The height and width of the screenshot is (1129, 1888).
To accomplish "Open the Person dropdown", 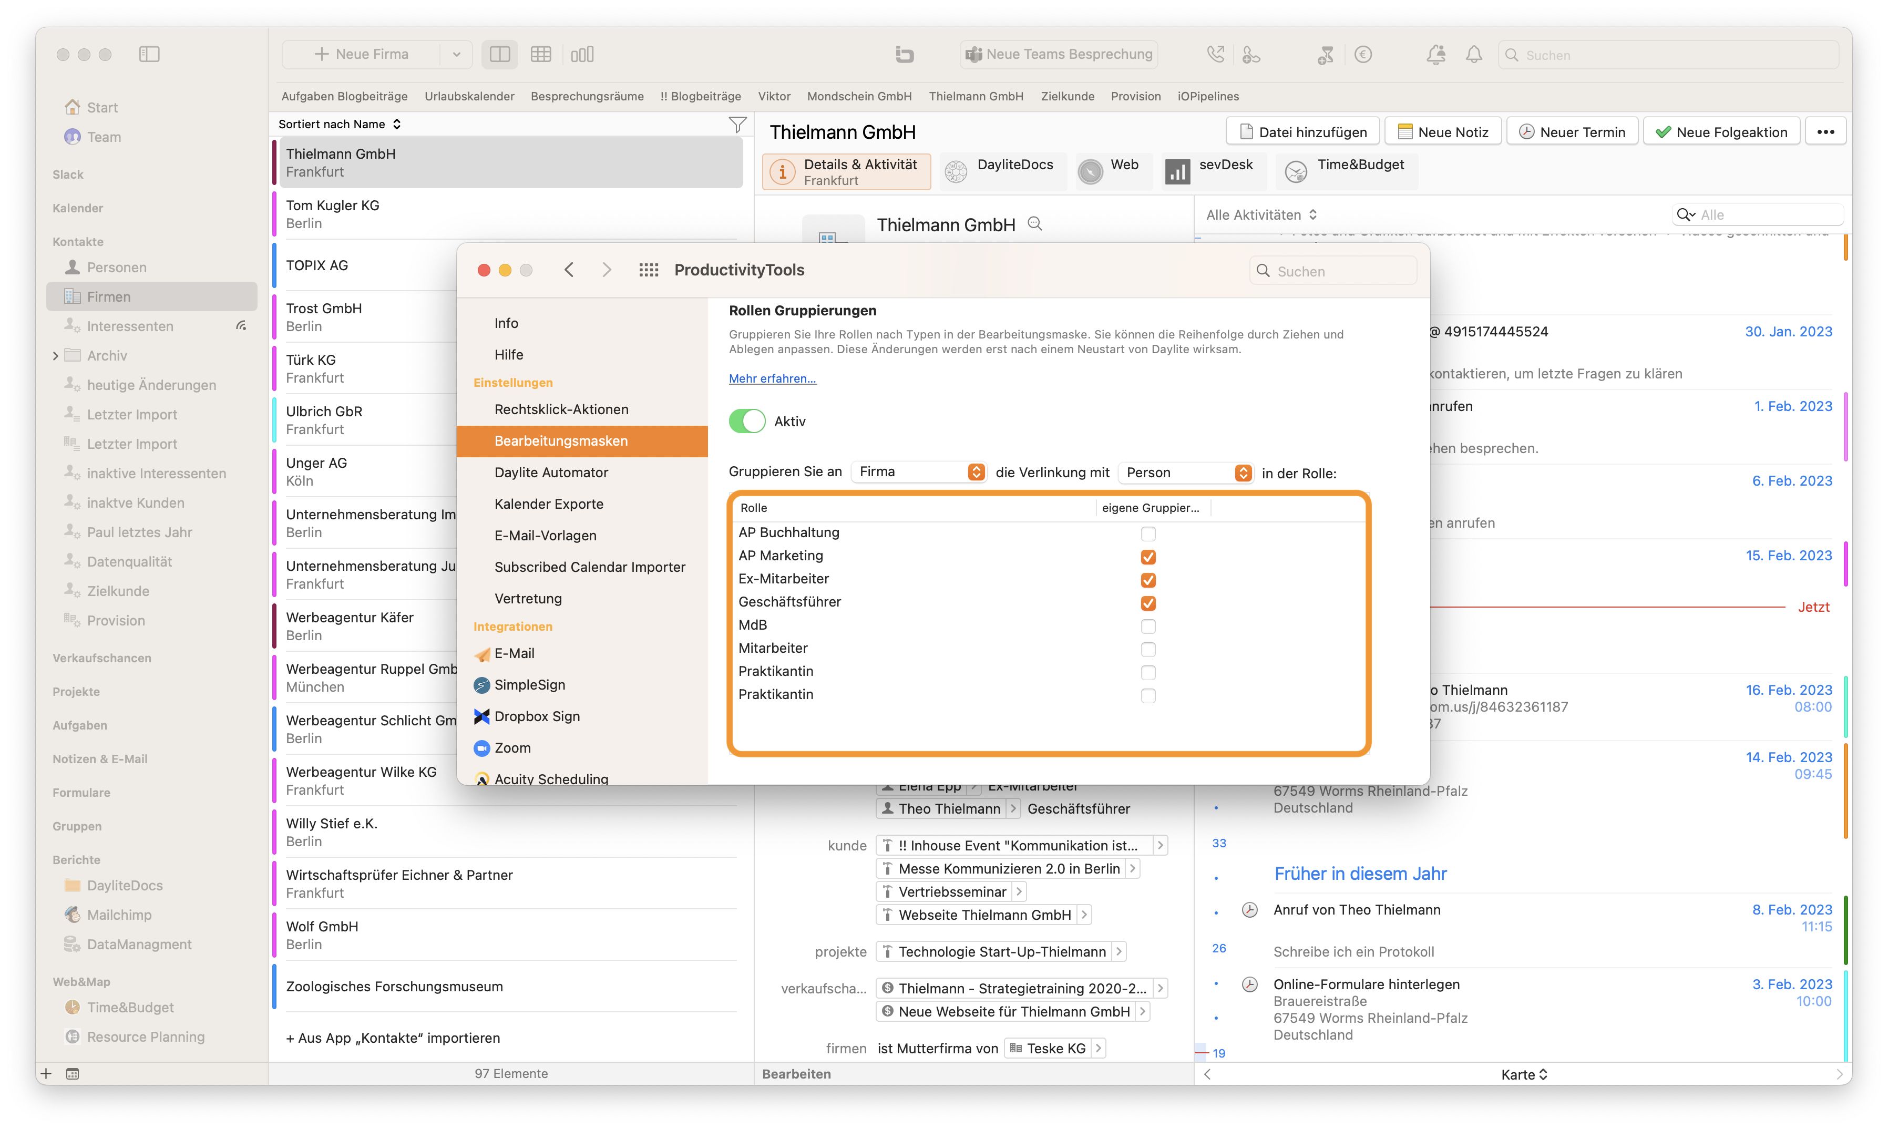I will pos(1185,473).
